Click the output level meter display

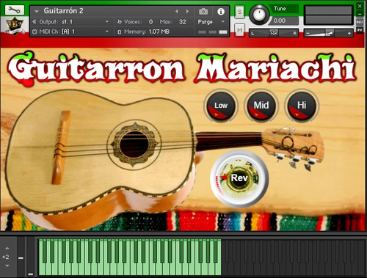329,15
